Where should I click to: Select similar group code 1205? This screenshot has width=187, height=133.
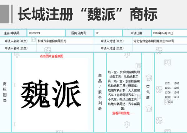click(176, 88)
